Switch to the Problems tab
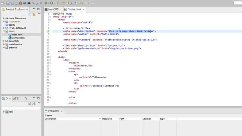Image resolution: width=242 pixels, height=136 pixels. (54, 111)
